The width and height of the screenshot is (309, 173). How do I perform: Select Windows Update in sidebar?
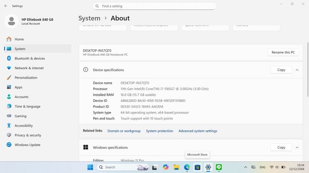click(x=27, y=145)
